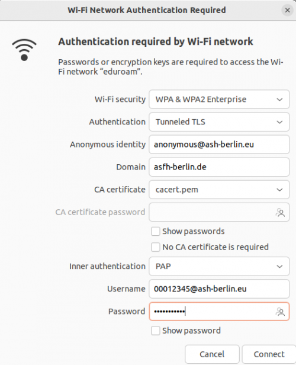
Task: Expand the Authentication Tunneled TLS dropdown
Action: (x=219, y=122)
